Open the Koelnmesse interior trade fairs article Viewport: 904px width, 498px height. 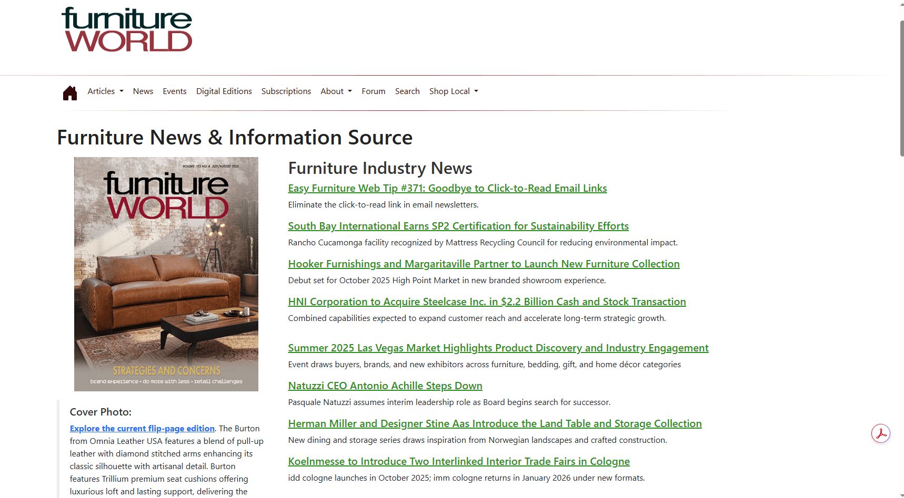point(458,461)
